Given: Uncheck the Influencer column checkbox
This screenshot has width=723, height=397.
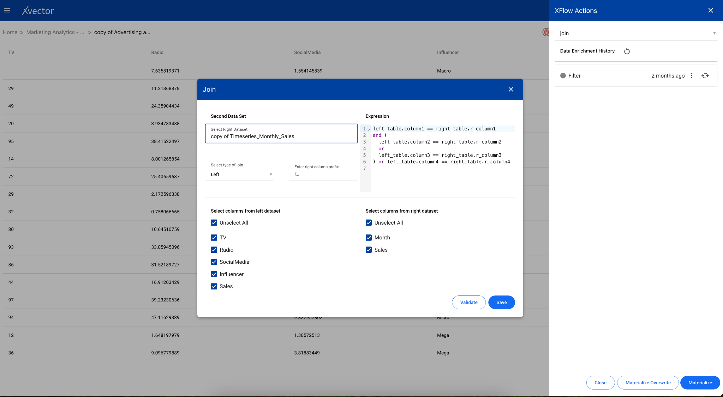Looking at the screenshot, I should [x=214, y=274].
